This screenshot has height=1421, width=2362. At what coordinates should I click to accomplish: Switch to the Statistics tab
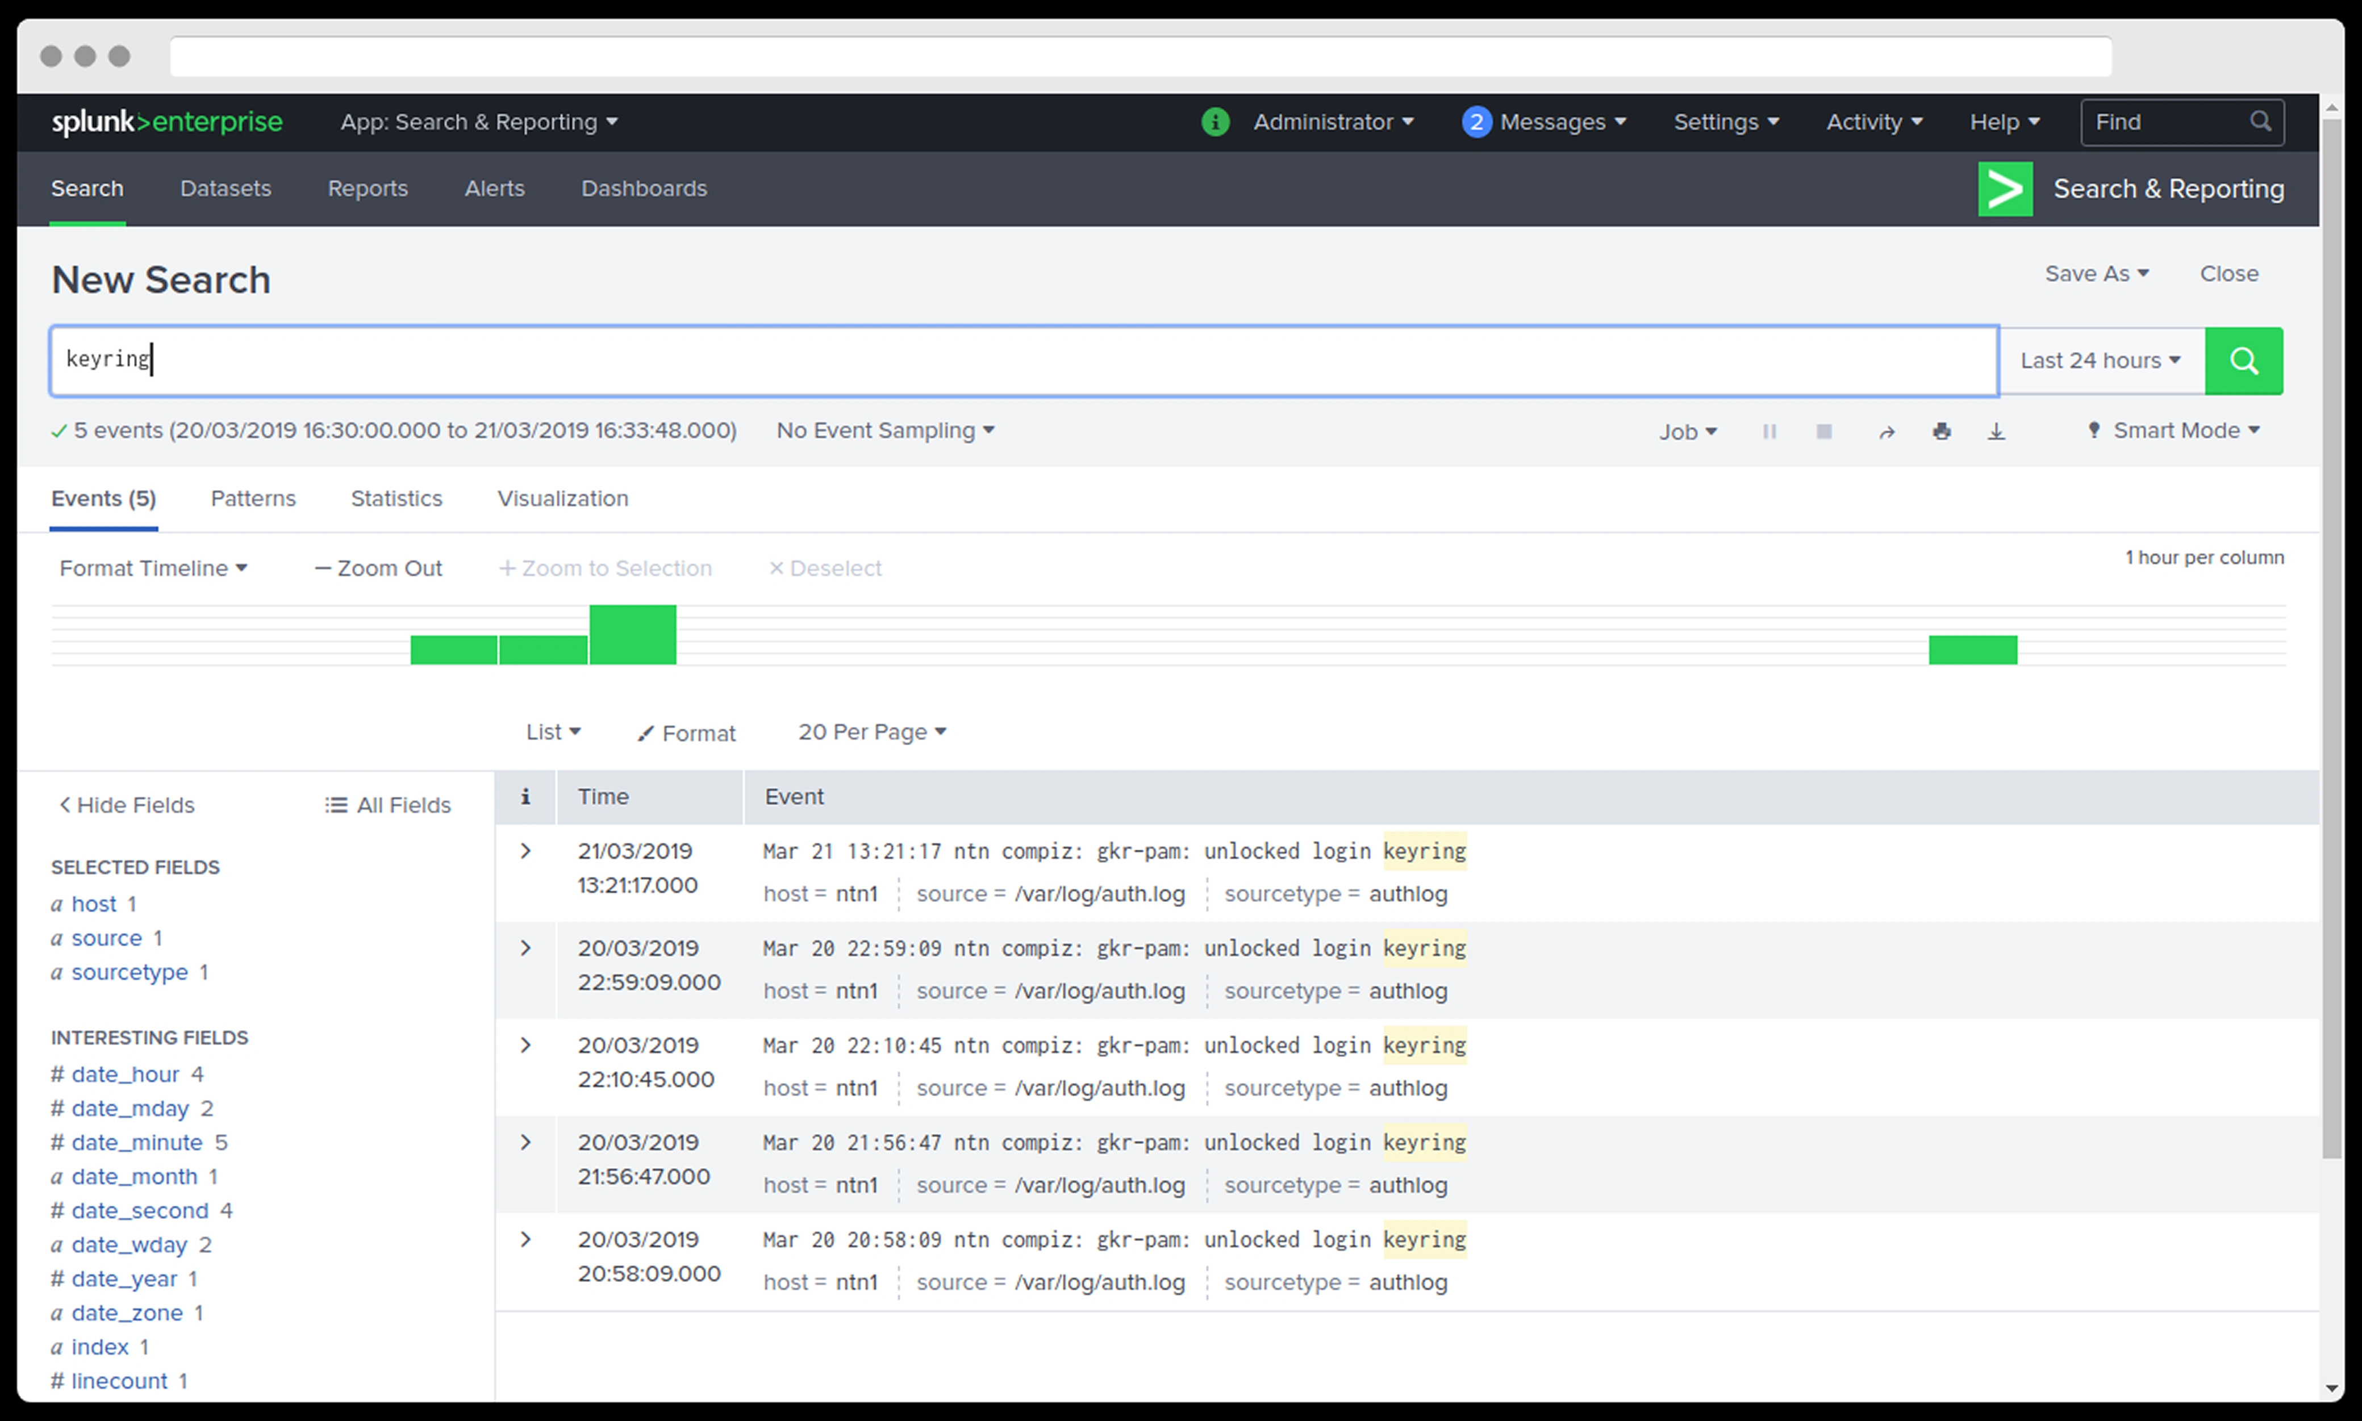click(397, 499)
